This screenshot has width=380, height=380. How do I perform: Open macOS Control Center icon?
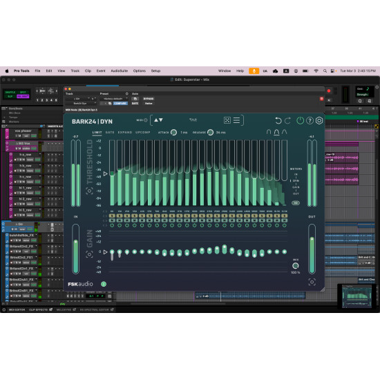[x=333, y=71]
